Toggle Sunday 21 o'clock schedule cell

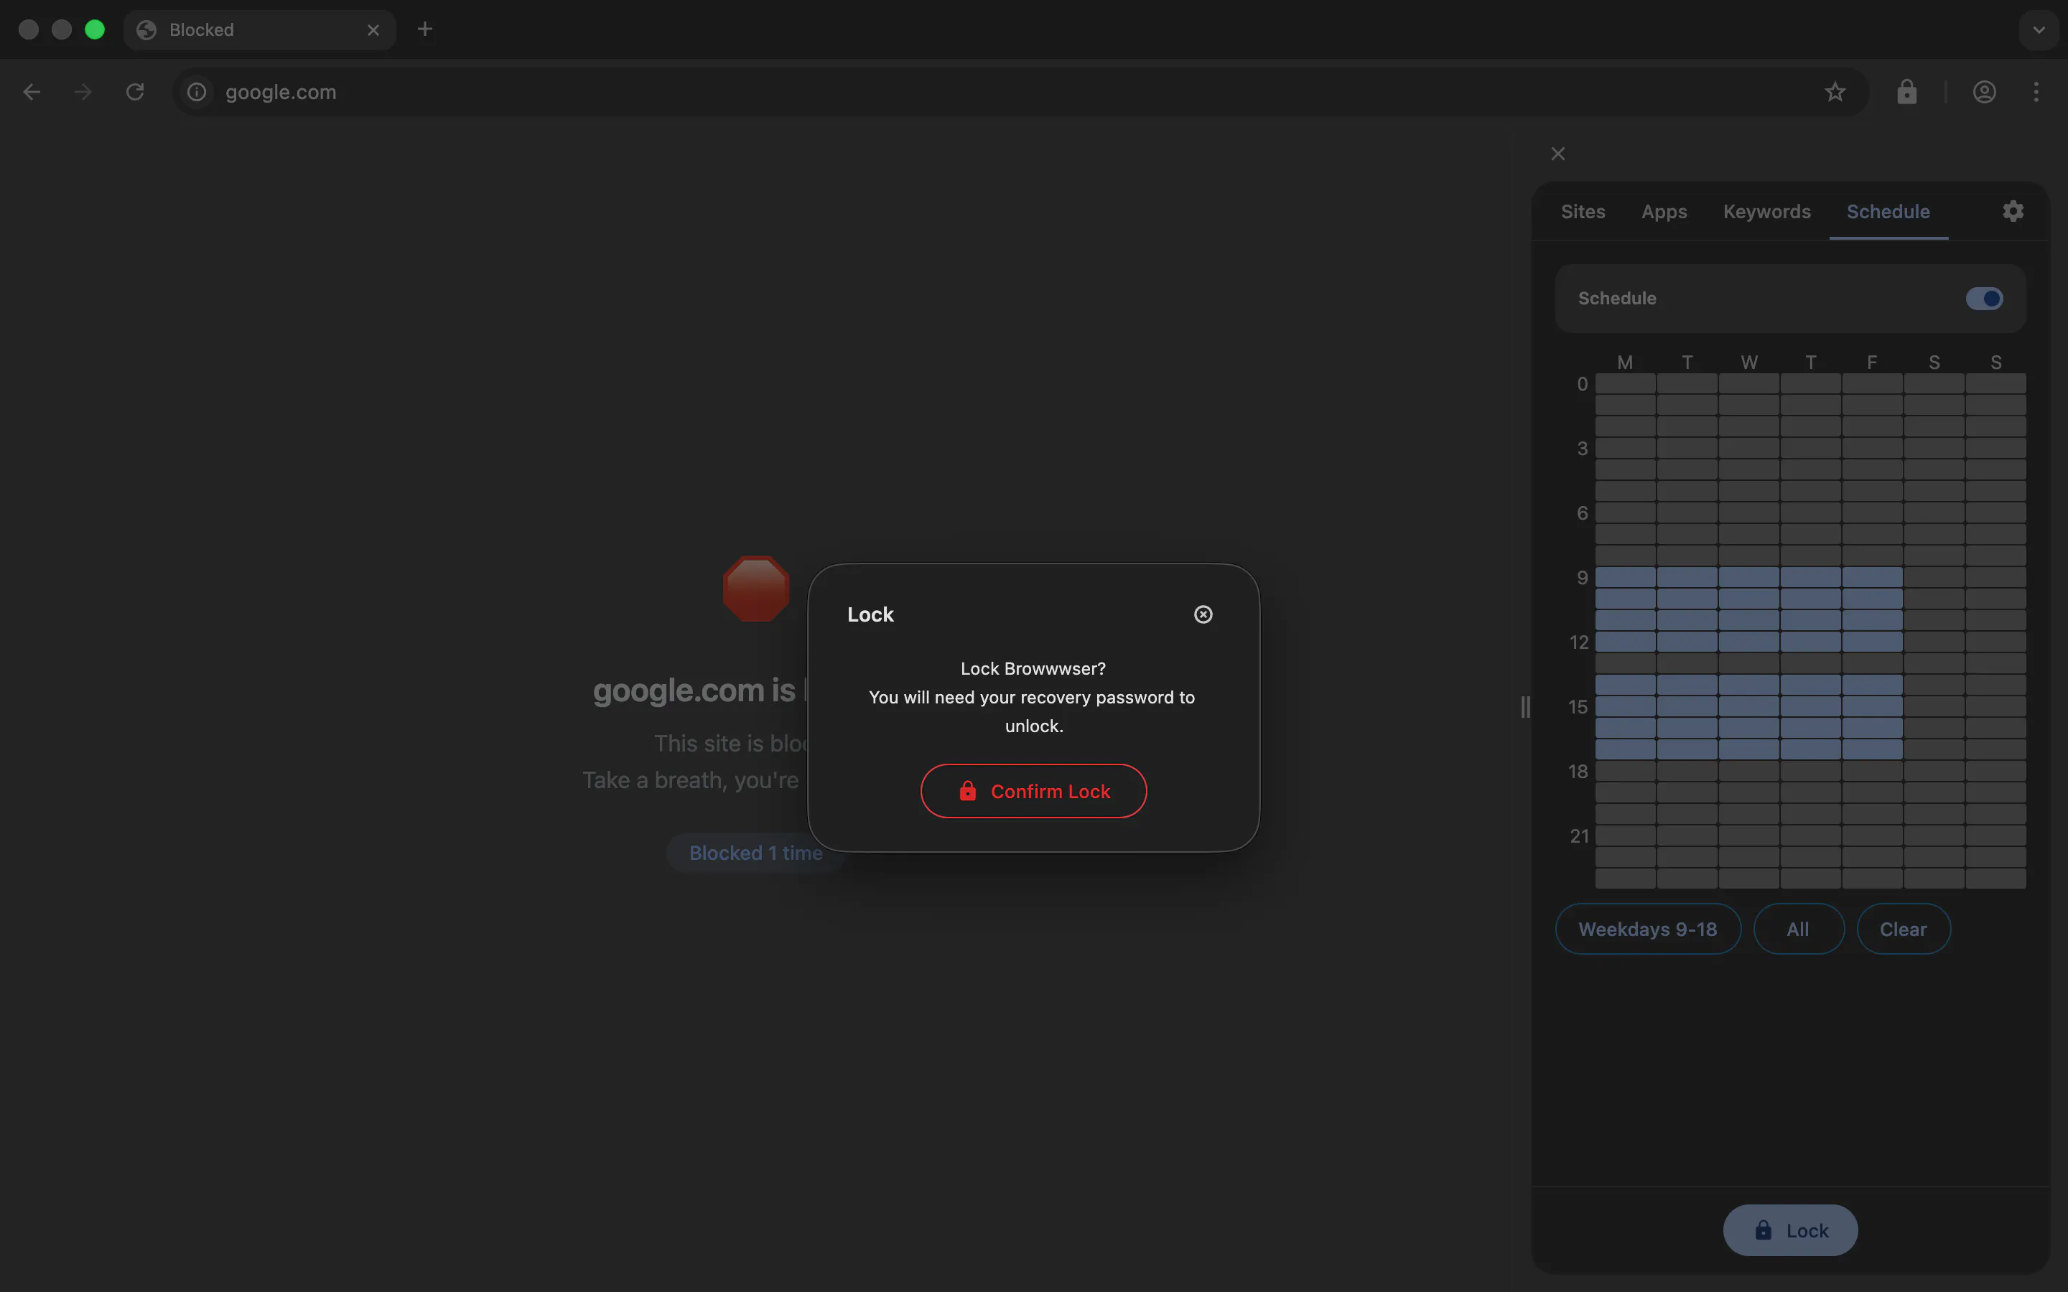coord(1995,835)
